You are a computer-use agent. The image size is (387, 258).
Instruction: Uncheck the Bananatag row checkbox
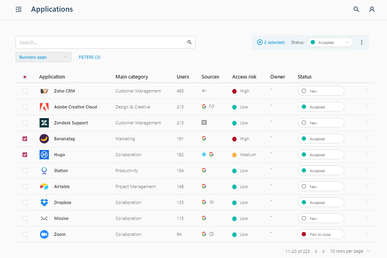[x=25, y=139]
